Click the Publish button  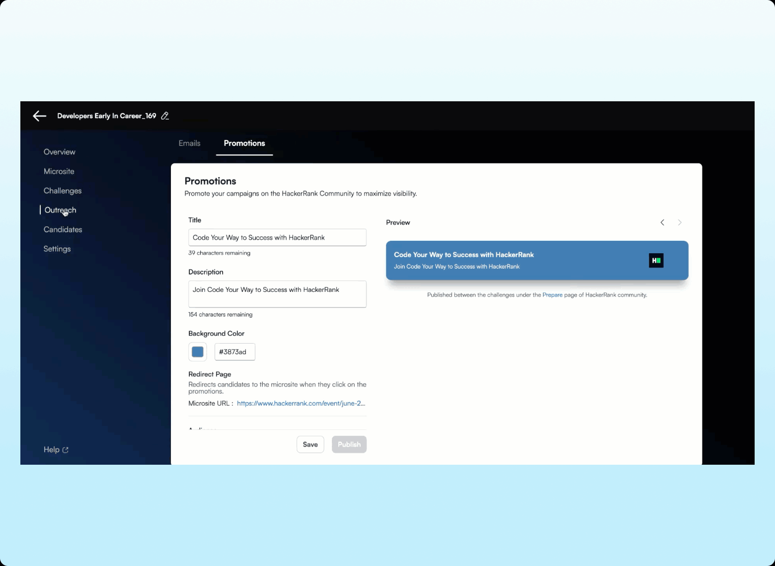349,444
